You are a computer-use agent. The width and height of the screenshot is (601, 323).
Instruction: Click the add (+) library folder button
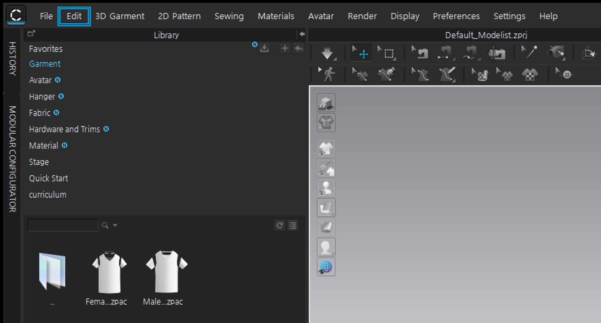[285, 48]
